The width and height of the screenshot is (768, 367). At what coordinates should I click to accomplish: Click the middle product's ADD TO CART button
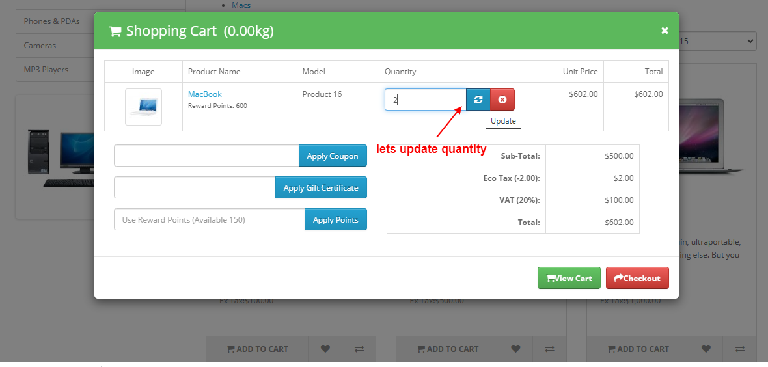click(448, 349)
